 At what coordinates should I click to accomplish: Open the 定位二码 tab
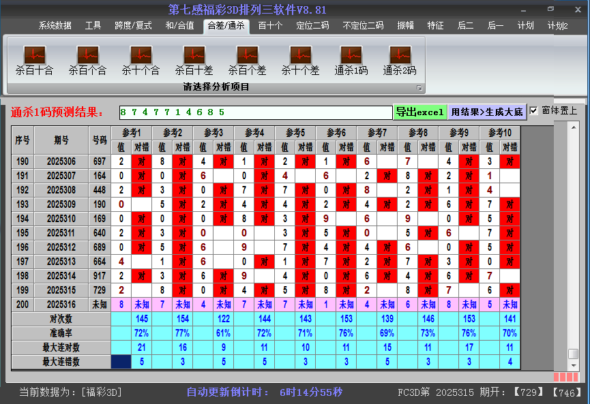[x=312, y=26]
